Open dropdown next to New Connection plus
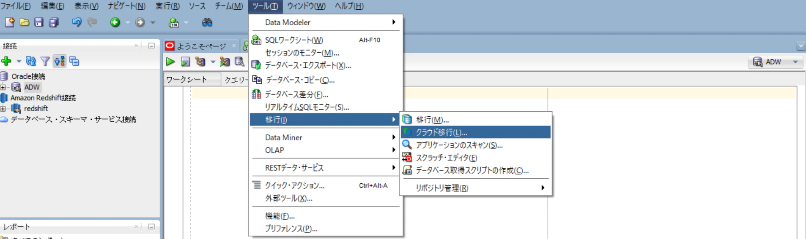 pos(19,62)
